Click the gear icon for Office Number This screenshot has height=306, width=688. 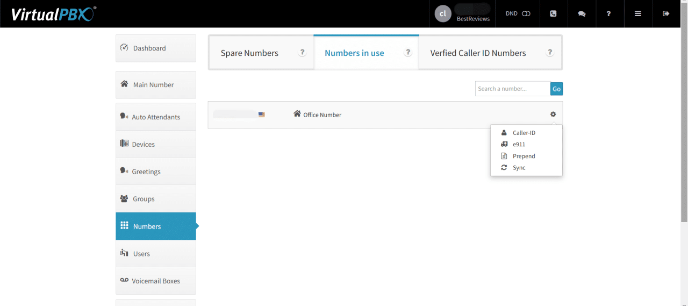click(x=553, y=114)
